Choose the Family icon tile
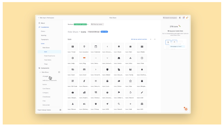223x126 pixels. [130, 70]
